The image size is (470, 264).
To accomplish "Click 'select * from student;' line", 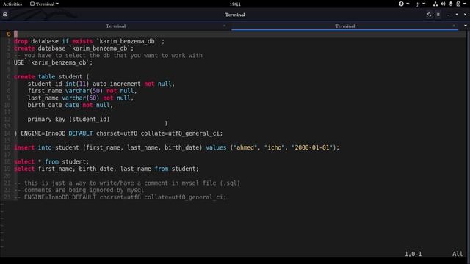I will tap(51, 161).
